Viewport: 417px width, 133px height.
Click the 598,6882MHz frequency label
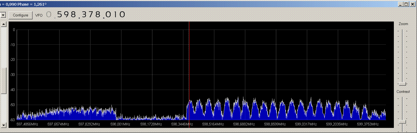[x=244, y=124]
